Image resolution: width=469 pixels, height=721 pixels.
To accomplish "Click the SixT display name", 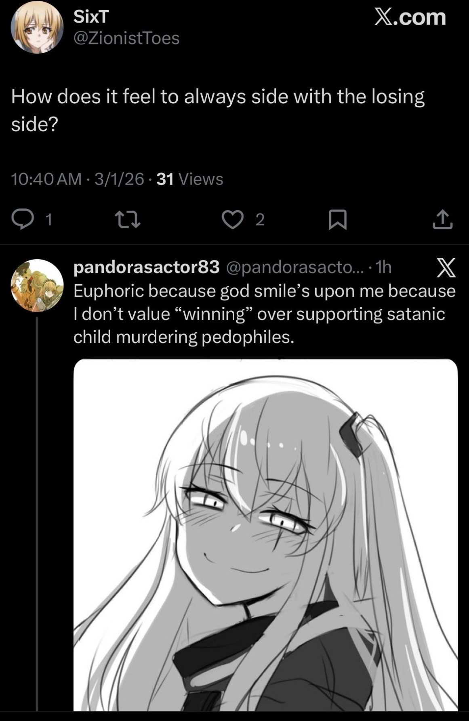I will (91, 16).
